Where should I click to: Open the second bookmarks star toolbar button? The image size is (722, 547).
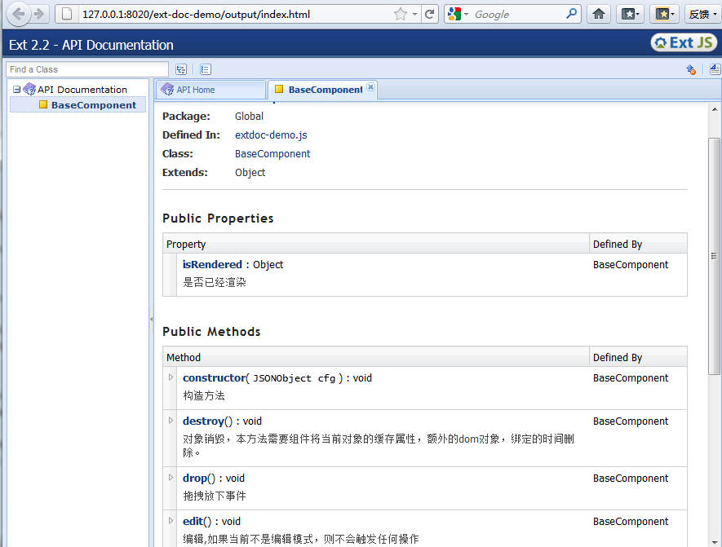click(x=664, y=14)
